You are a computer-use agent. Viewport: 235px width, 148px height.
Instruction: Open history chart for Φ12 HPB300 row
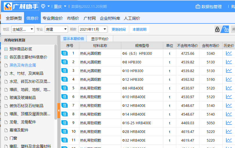(229, 79)
